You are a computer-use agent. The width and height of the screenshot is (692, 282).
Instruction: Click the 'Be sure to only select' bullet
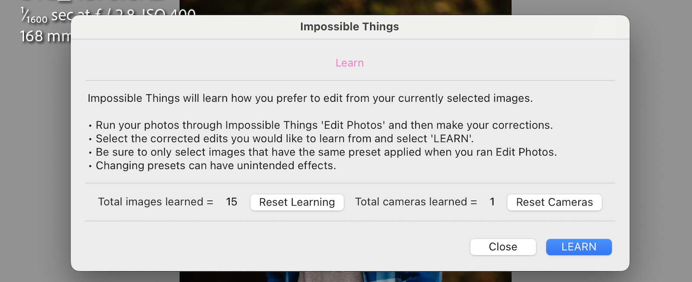(x=326, y=152)
